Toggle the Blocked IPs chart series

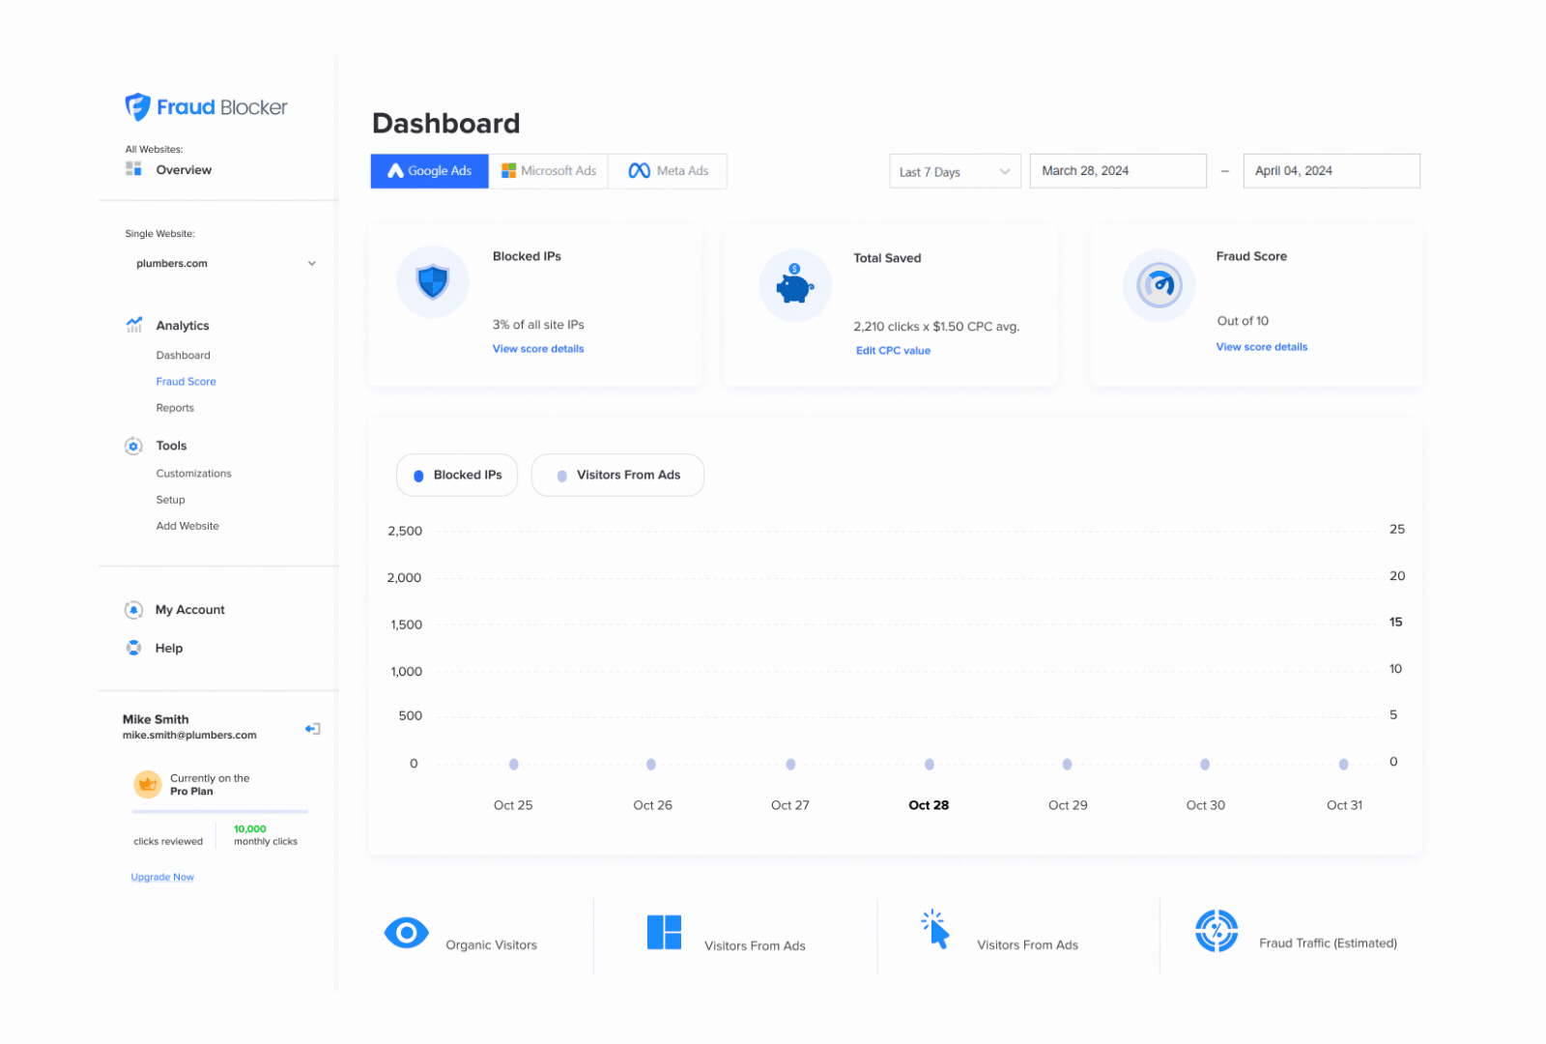pyautogui.click(x=456, y=475)
